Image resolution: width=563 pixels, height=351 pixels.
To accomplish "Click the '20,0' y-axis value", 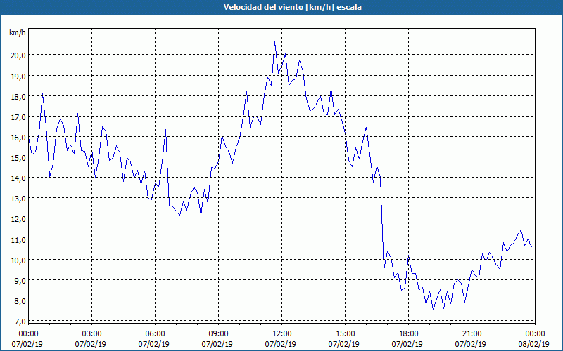I will click(x=18, y=55).
